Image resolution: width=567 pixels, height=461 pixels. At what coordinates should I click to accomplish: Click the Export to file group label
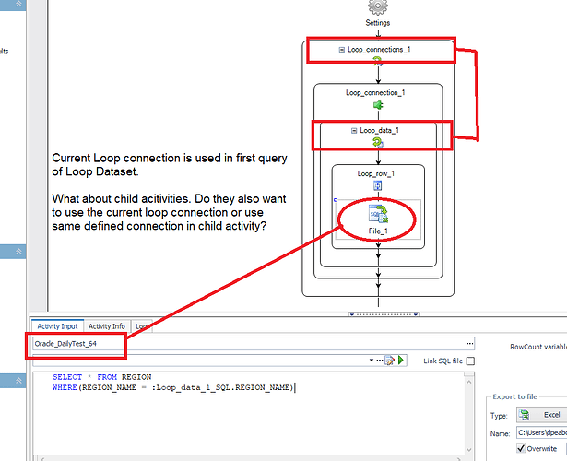click(x=515, y=396)
